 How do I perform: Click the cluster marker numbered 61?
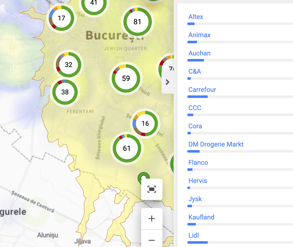127,149
